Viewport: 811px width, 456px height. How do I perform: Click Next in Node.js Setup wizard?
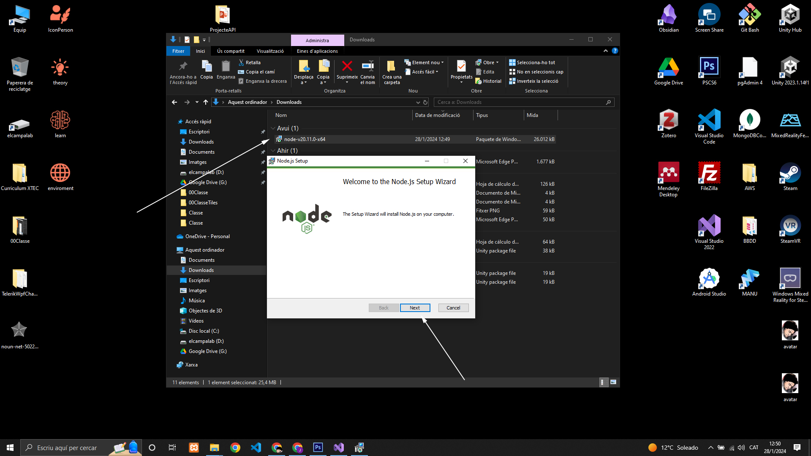[x=414, y=308]
